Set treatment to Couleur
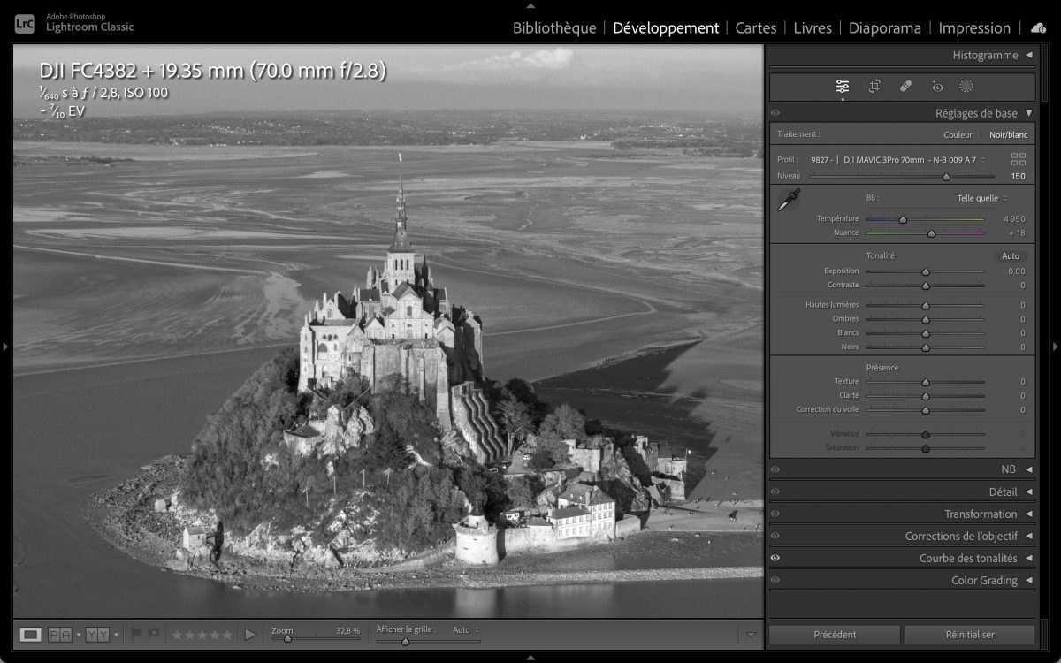Viewport: 1061px width, 663px height. click(958, 134)
